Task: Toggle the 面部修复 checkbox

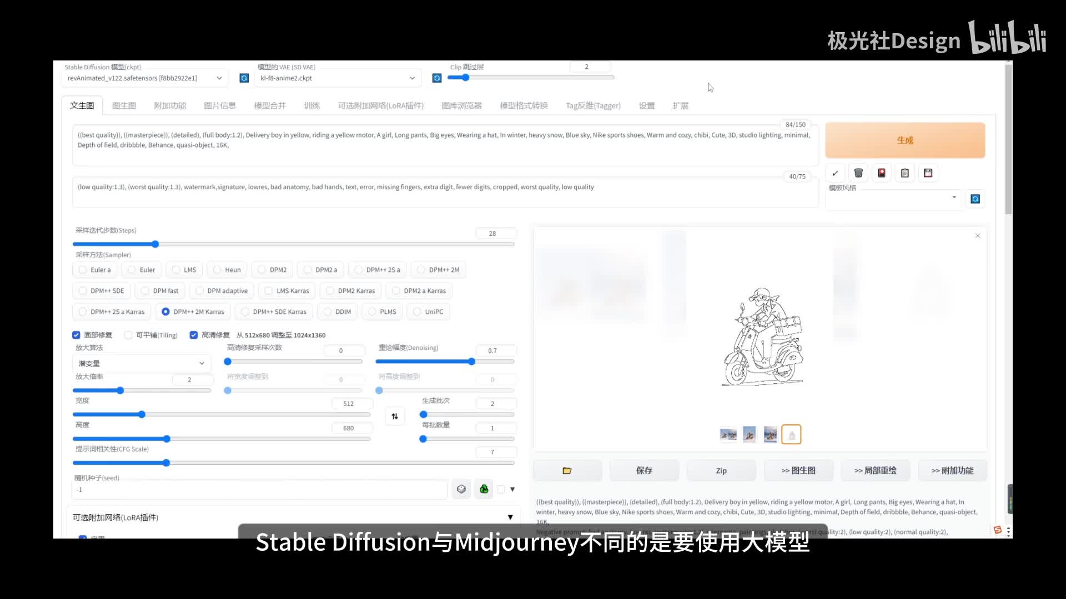Action: tap(76, 335)
